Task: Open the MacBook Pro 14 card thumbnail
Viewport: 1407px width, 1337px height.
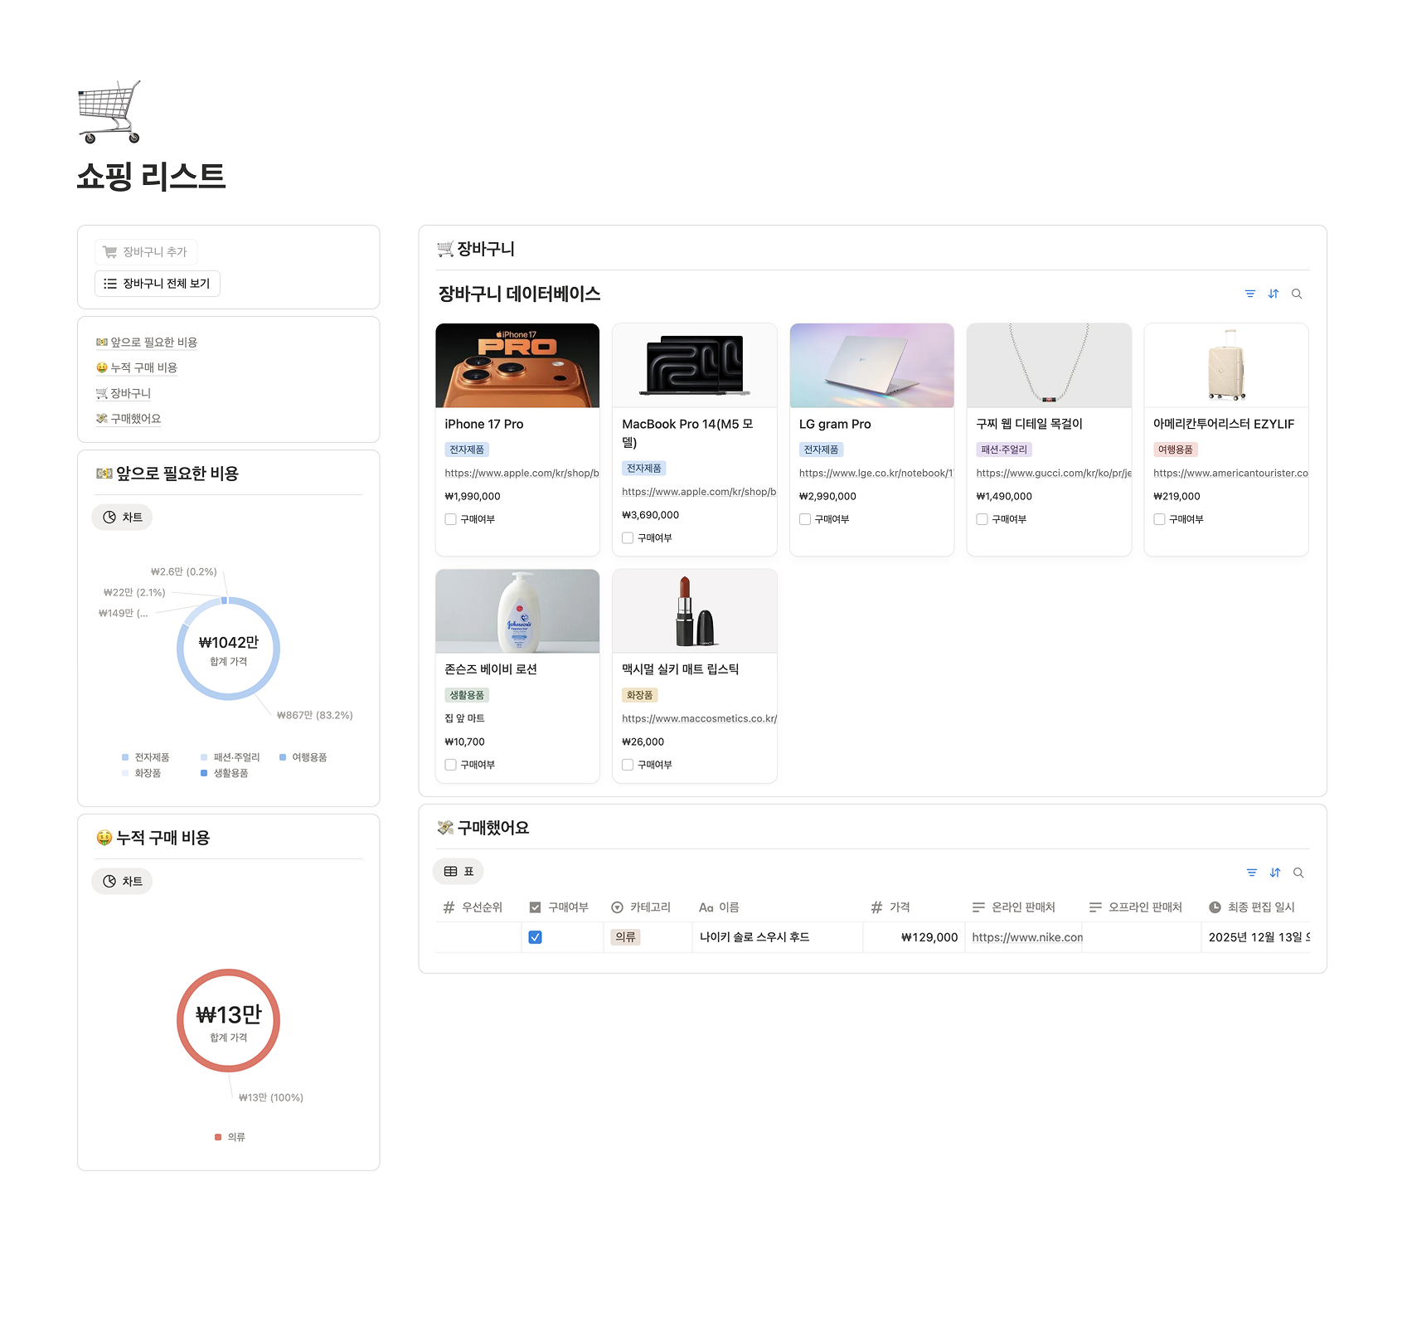Action: click(694, 366)
